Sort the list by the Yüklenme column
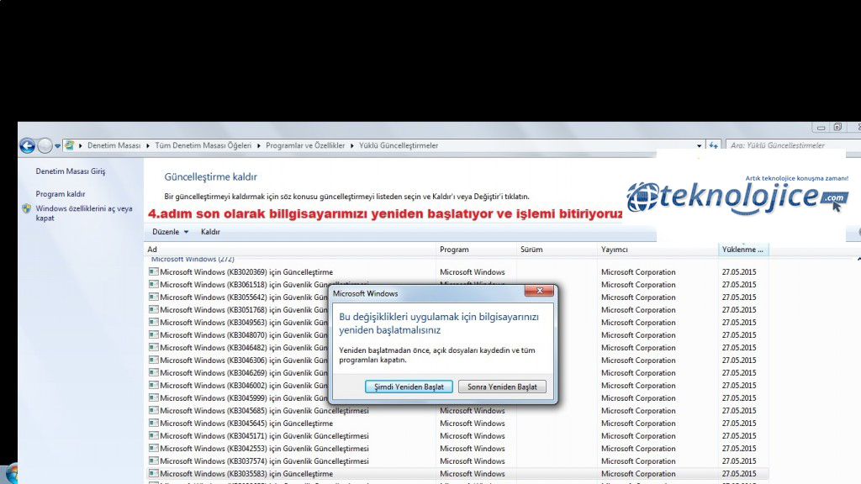The height and width of the screenshot is (484, 861). click(x=743, y=249)
